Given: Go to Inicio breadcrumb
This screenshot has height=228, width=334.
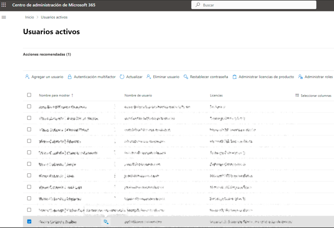Looking at the screenshot, I should 29,17.
